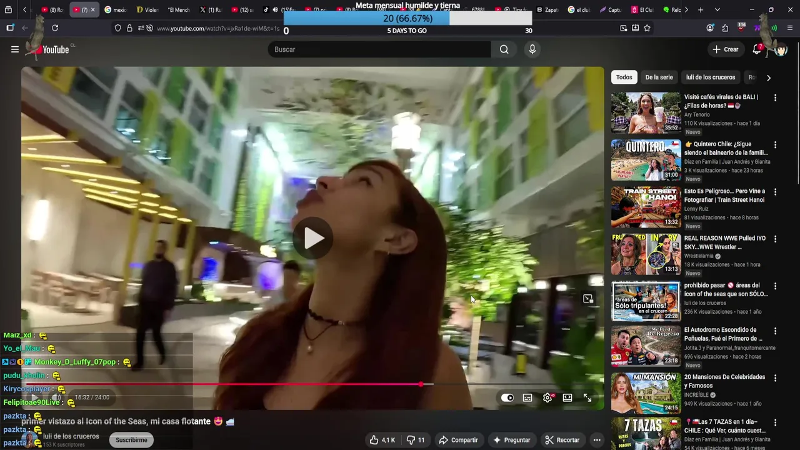This screenshot has height=450, width=800.
Task: Click the big play button on video
Action: tap(313, 238)
